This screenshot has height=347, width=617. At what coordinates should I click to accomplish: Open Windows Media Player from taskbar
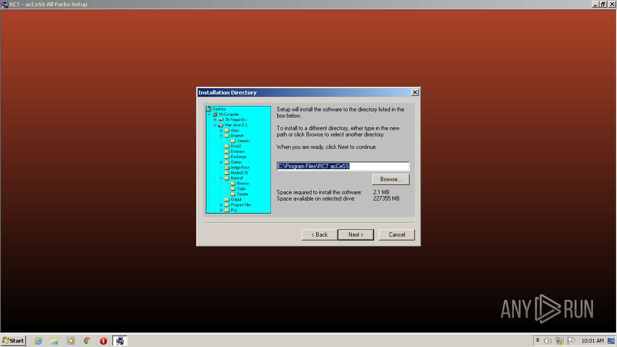click(71, 341)
